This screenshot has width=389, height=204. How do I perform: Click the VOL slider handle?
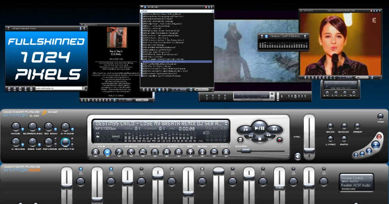point(309,151)
